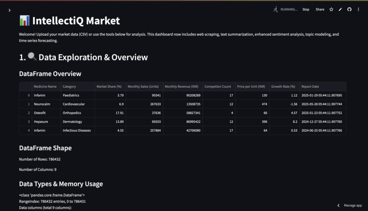Click the Data Types & Memory Usage heading
Viewport: 368px width, 211px height.
[61, 184]
